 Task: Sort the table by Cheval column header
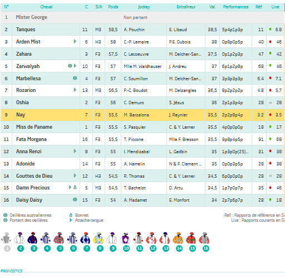46,7
